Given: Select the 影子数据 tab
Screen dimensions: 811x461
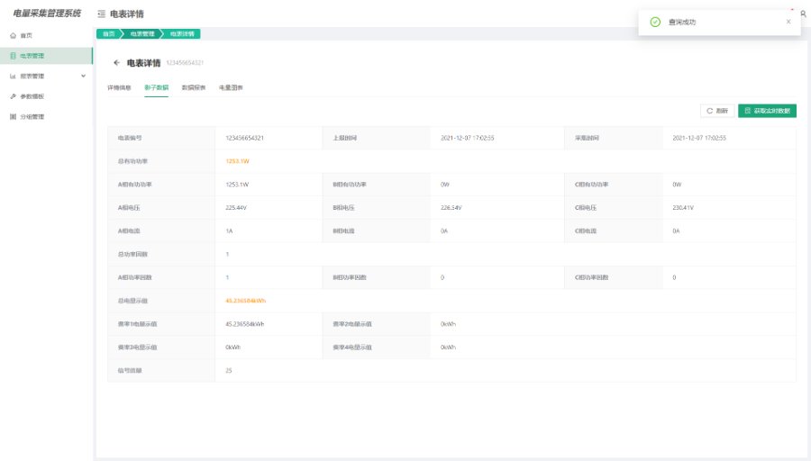Looking at the screenshot, I should pyautogui.click(x=156, y=88).
